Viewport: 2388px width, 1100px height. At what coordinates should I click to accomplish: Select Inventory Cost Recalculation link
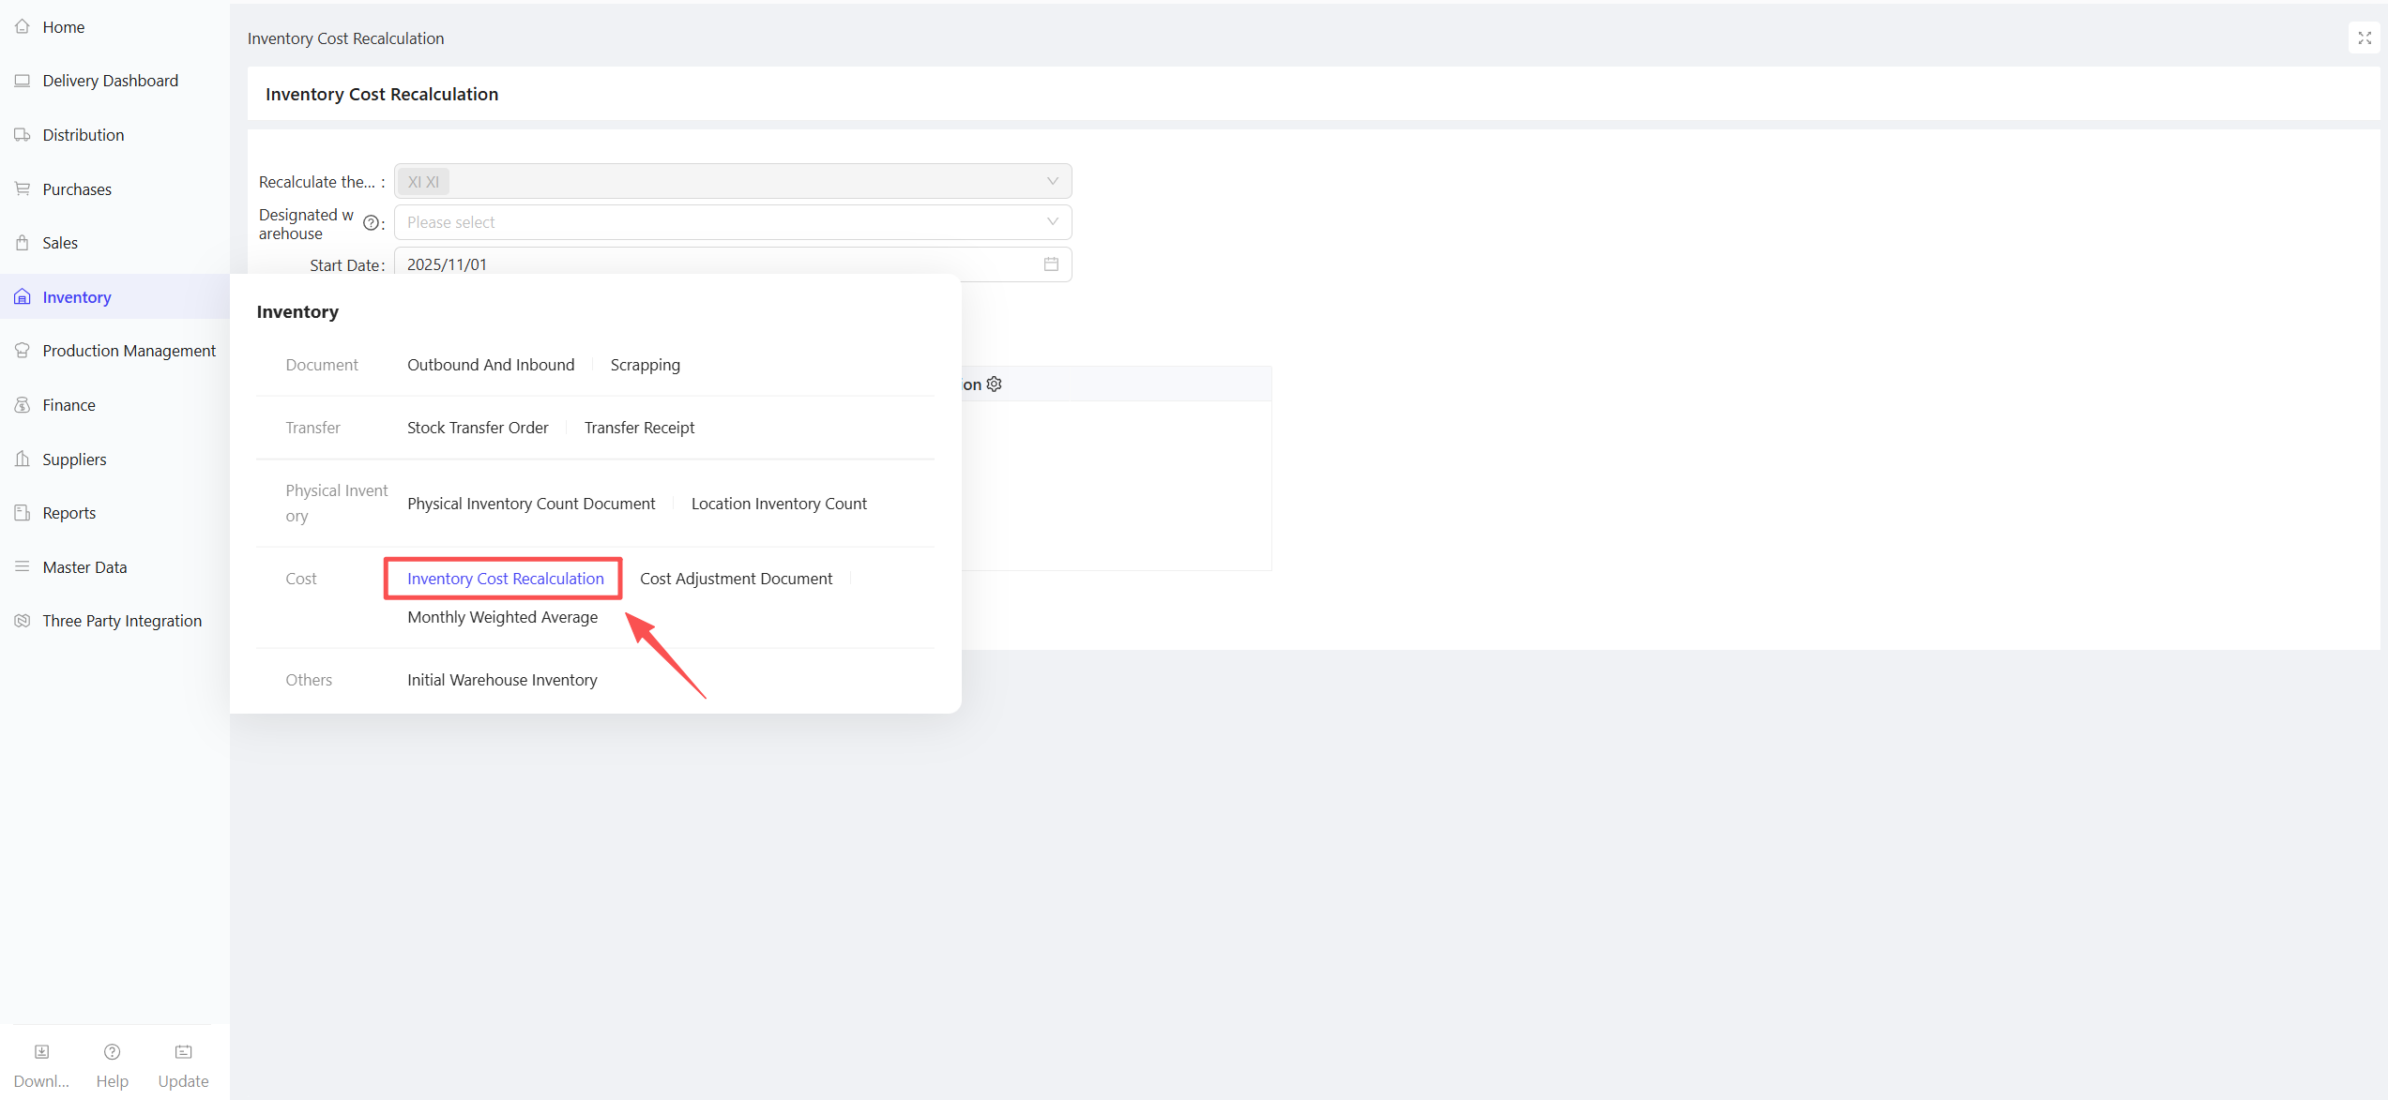point(505,579)
